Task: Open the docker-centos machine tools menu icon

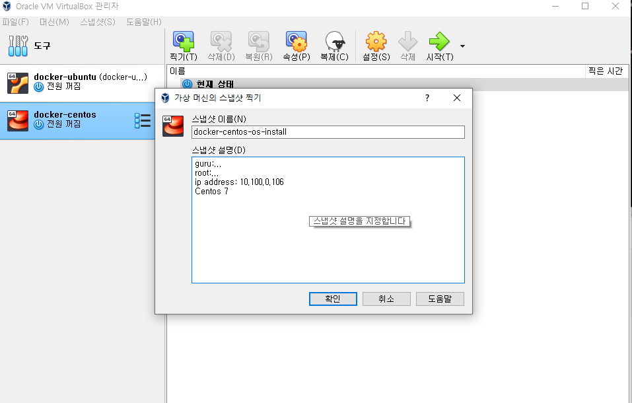Action: 143,121
